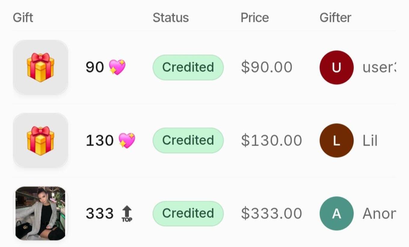Open the photo thumbnail in the 333 row
Screen dimensions: 409x247
click(41, 213)
